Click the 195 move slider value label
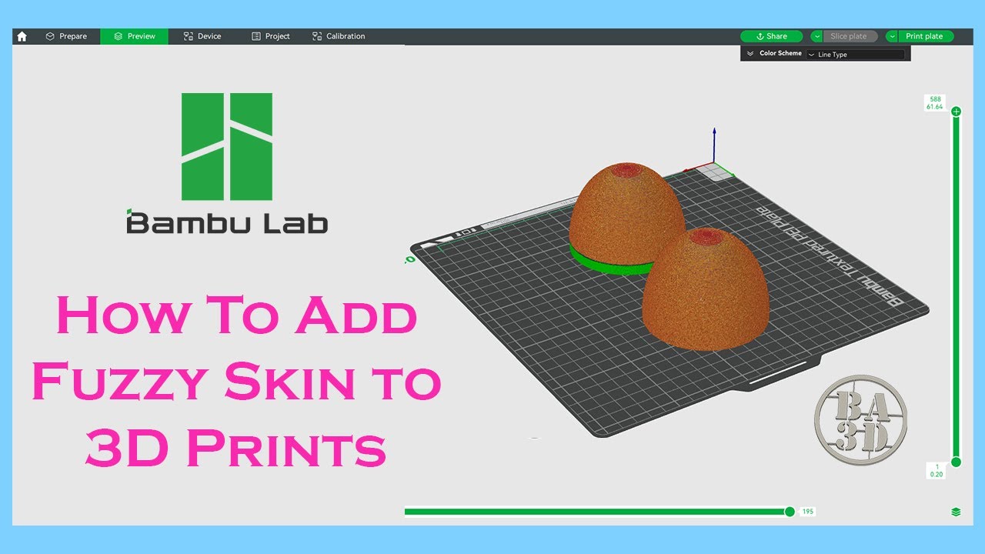This screenshot has height=554, width=985. click(807, 512)
